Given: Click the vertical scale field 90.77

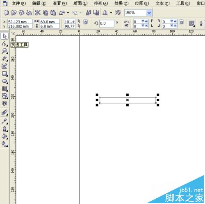Looking at the screenshot, I should [x=70, y=26].
